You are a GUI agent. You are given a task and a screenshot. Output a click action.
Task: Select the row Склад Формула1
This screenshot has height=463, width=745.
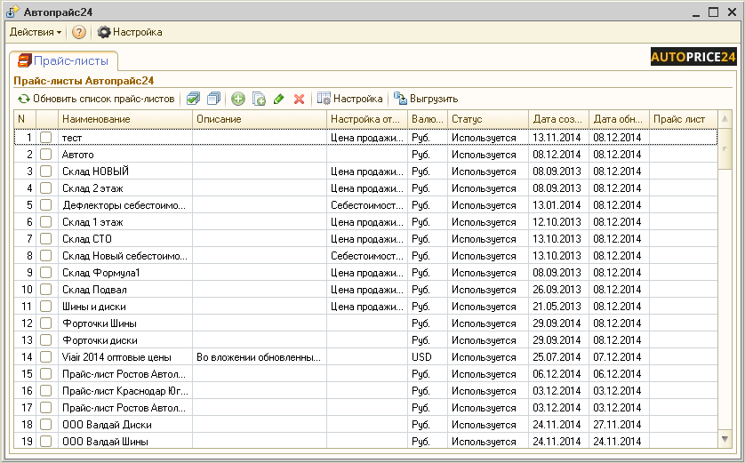coord(366,273)
